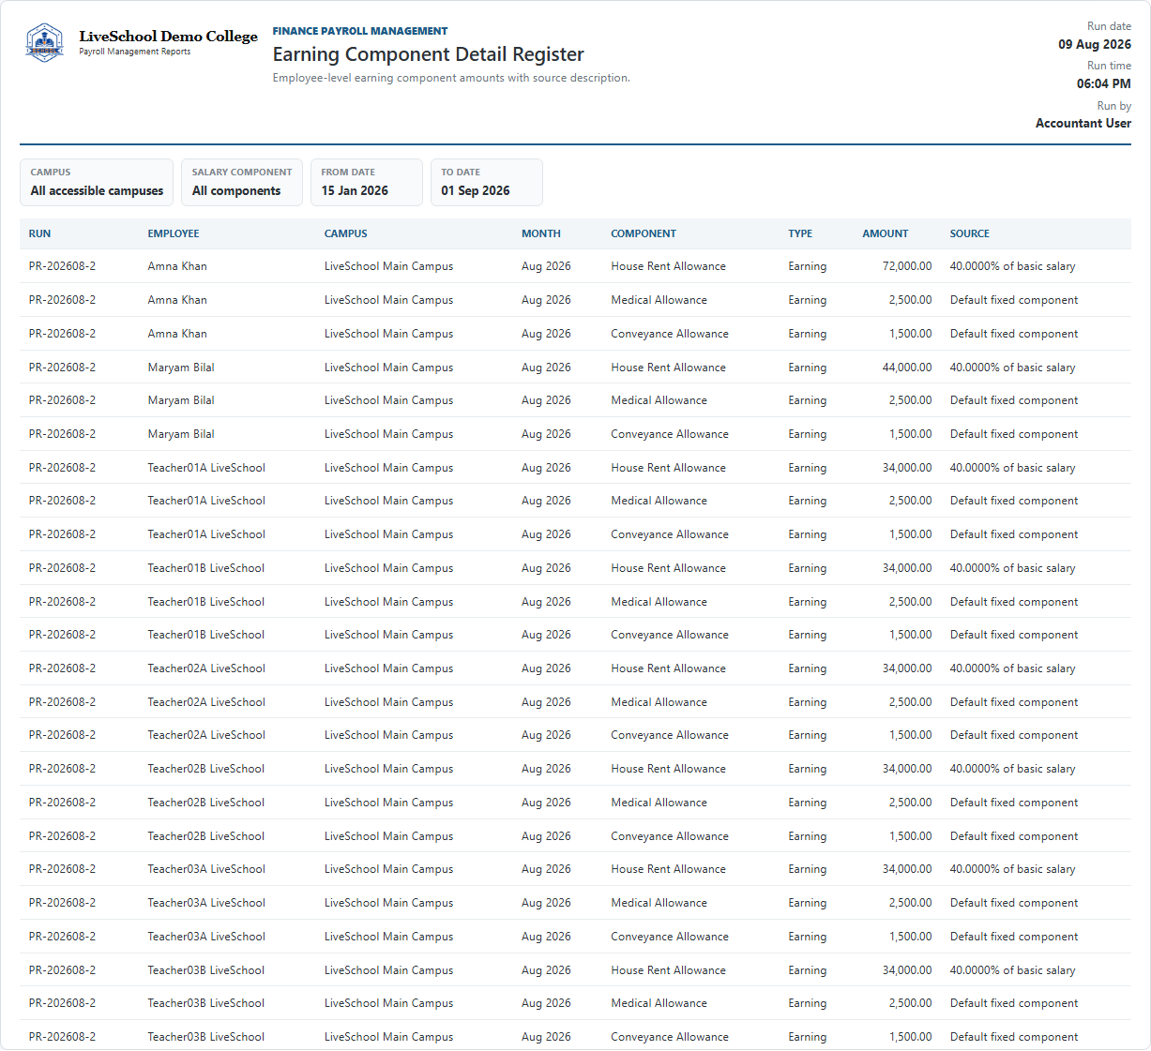Screen dimensions: 1151x1051
Task: Click Default fixed component in Teacher03B's Medical Allowance row
Action: tap(1014, 1003)
